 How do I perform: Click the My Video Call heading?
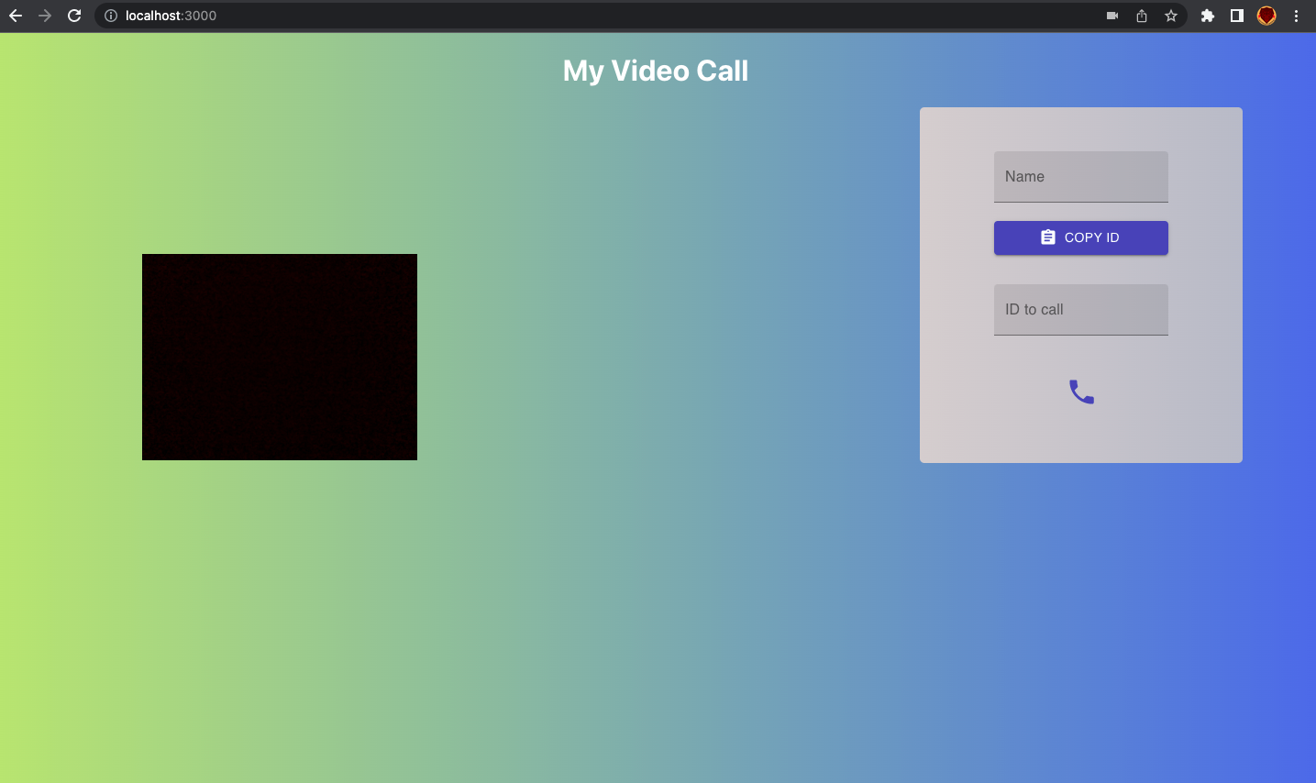(656, 71)
